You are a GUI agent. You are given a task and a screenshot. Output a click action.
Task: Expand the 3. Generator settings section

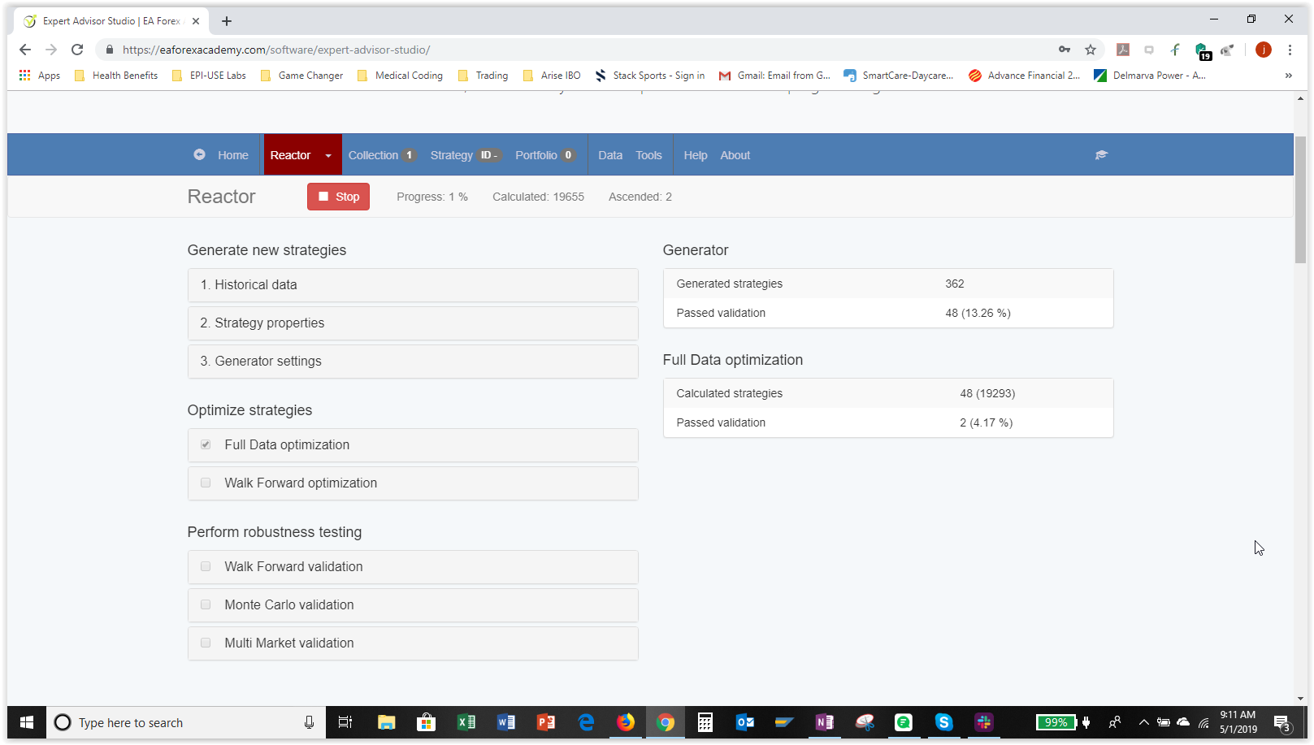click(x=413, y=362)
